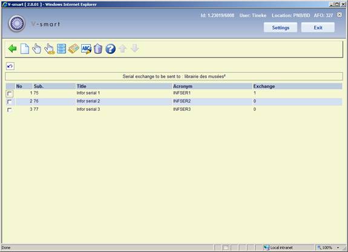Open the Settings button

tap(281, 27)
